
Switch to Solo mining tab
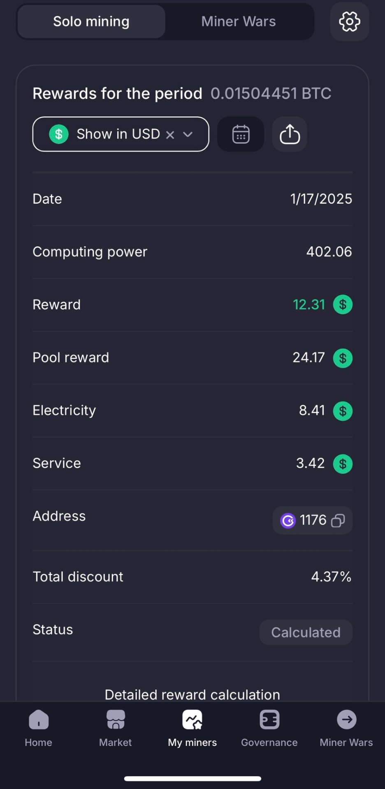(91, 21)
